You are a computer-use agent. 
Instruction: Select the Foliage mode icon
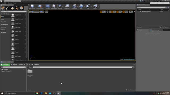[x=17, y=8]
